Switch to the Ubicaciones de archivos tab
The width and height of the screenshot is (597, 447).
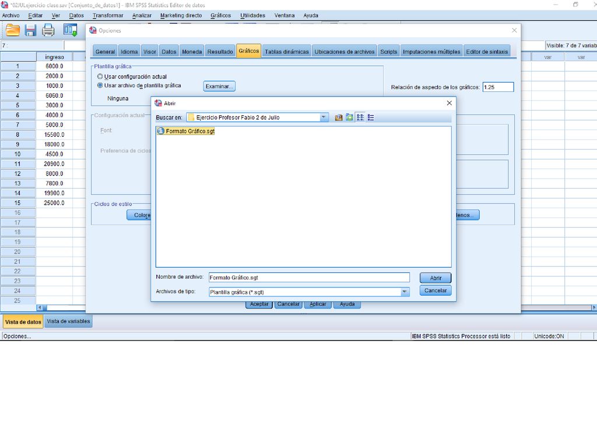coord(345,52)
